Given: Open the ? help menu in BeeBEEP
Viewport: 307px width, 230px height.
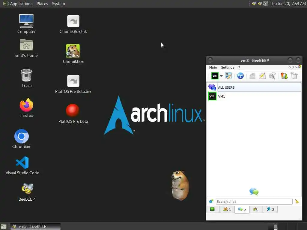Looking at the screenshot, I should tap(239, 67).
